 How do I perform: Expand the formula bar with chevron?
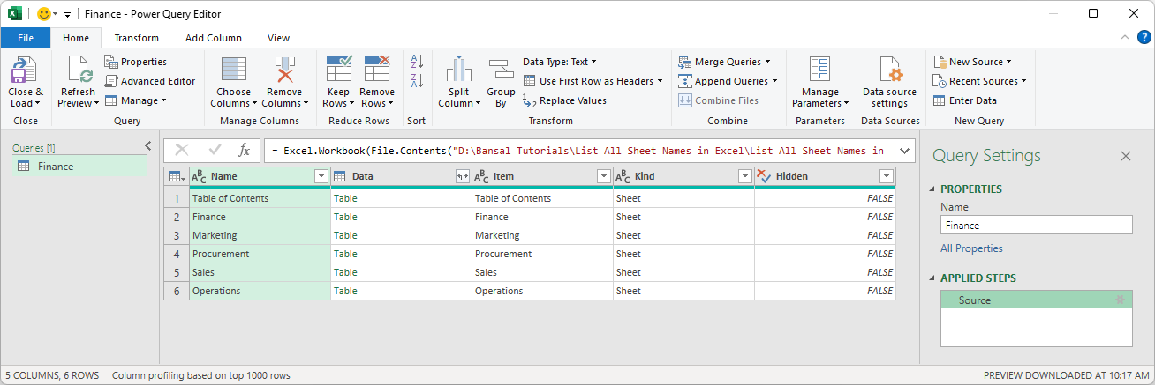click(x=904, y=151)
